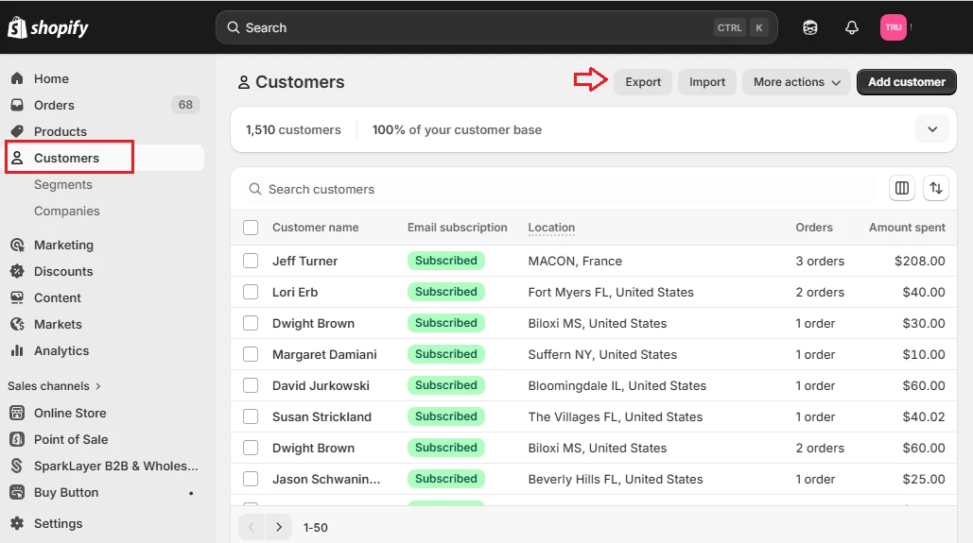Click the Online Store storefront icon
Viewport: 973px width, 543px height.
tap(17, 413)
